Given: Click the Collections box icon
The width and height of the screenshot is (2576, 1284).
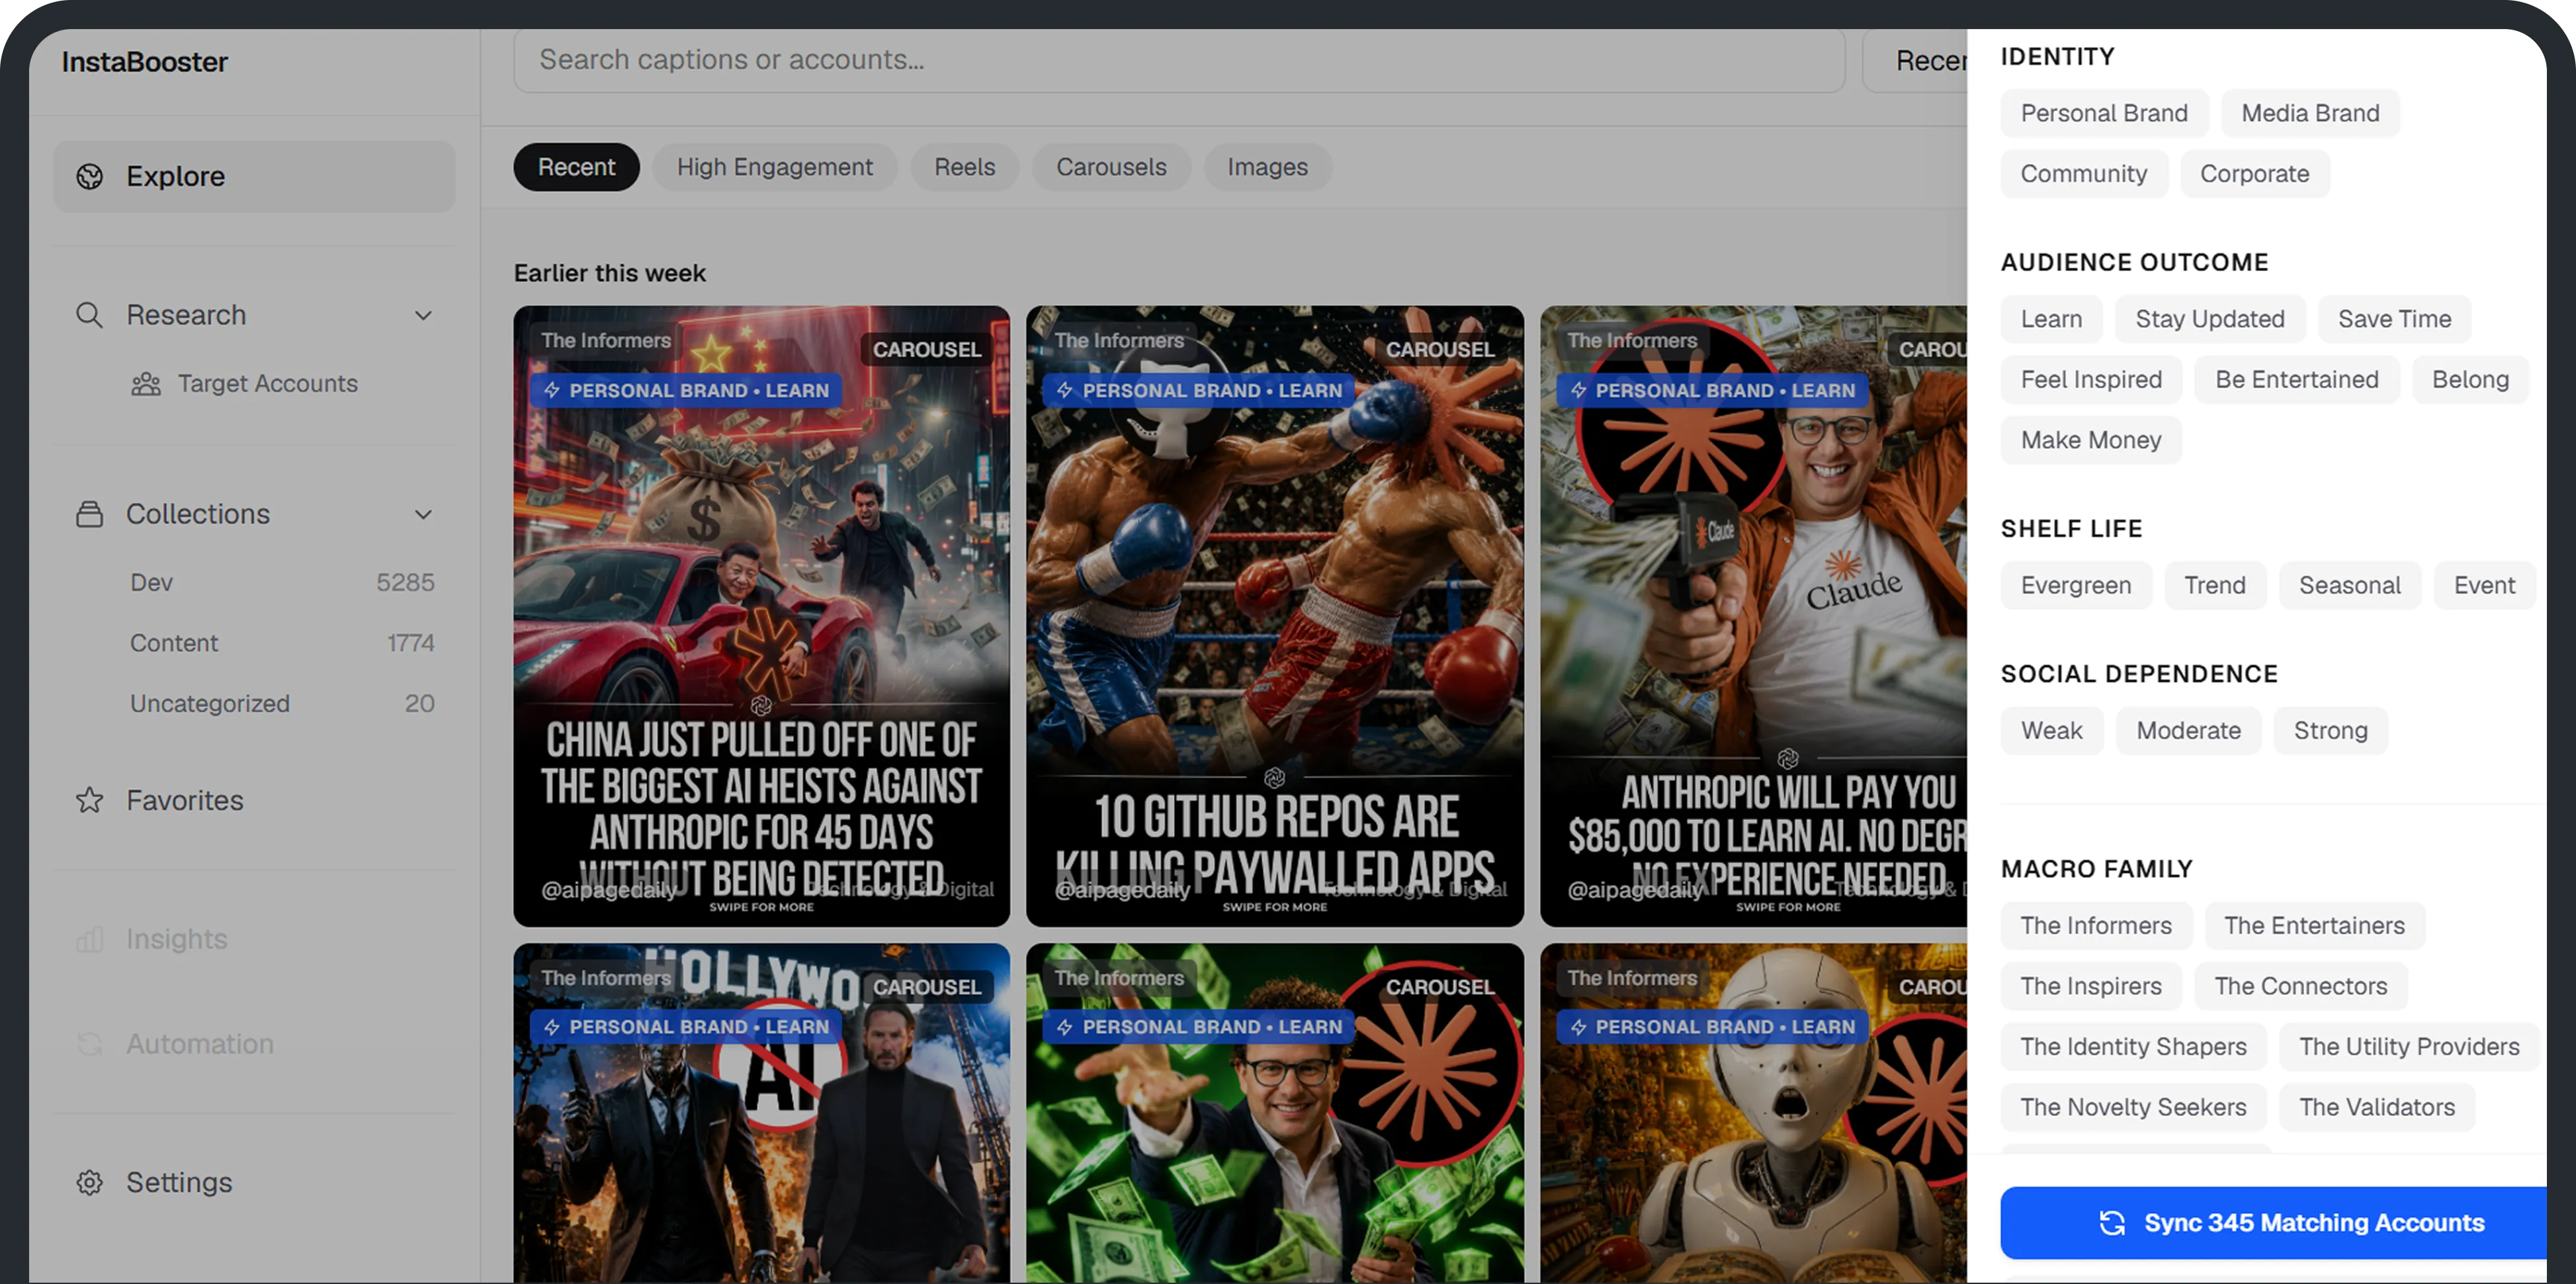Looking at the screenshot, I should click(90, 514).
